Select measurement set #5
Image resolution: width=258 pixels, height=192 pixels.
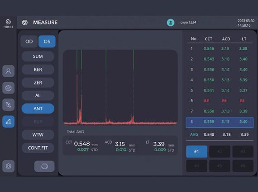(x=220, y=166)
